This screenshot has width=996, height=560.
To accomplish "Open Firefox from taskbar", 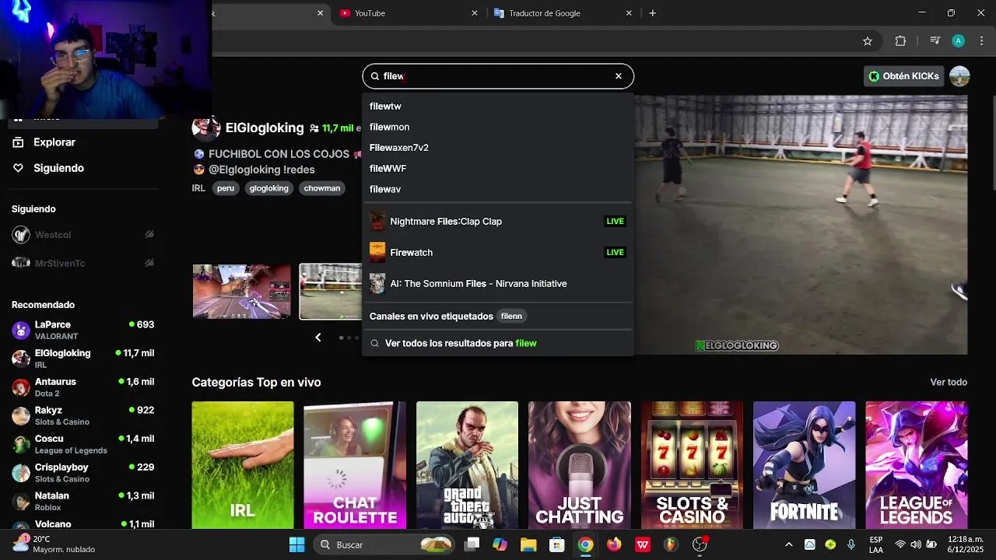I will pos(614,544).
